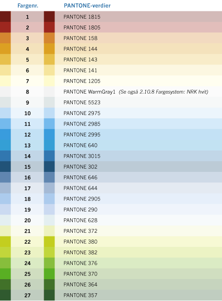Select the text PANTONE 628
Viewport: 222px width, 301px height.
pos(81,221)
